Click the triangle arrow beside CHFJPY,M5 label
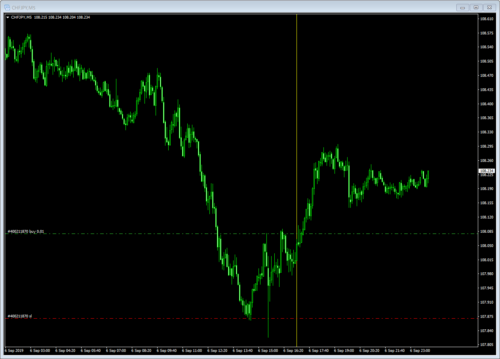Screen dimensions: 500x359 tap(8, 17)
